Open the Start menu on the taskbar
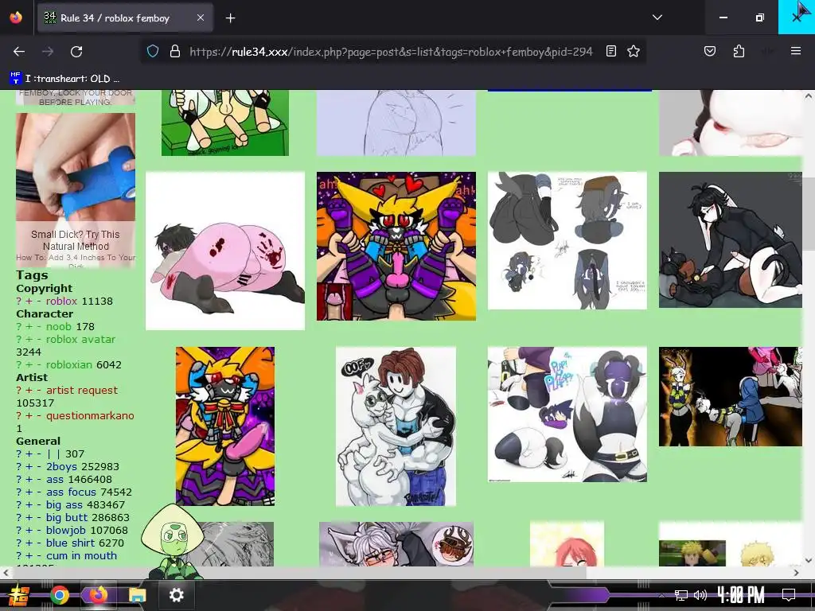Image resolution: width=815 pixels, height=611 pixels. pos(19,595)
